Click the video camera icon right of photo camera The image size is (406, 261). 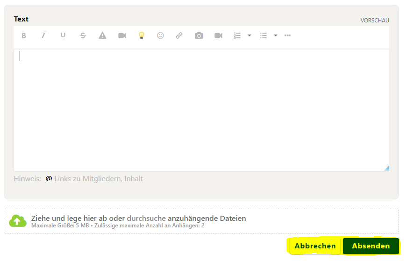218,35
